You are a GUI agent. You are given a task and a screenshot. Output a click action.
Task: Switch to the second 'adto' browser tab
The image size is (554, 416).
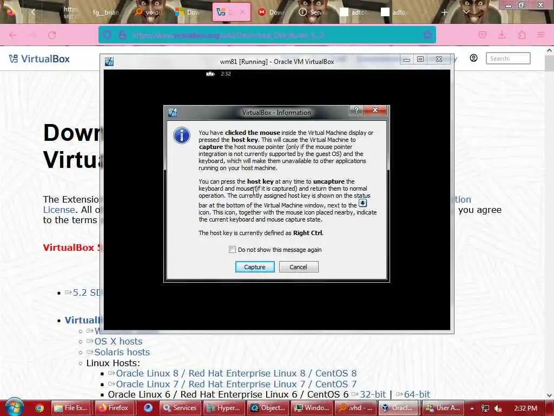click(395, 12)
